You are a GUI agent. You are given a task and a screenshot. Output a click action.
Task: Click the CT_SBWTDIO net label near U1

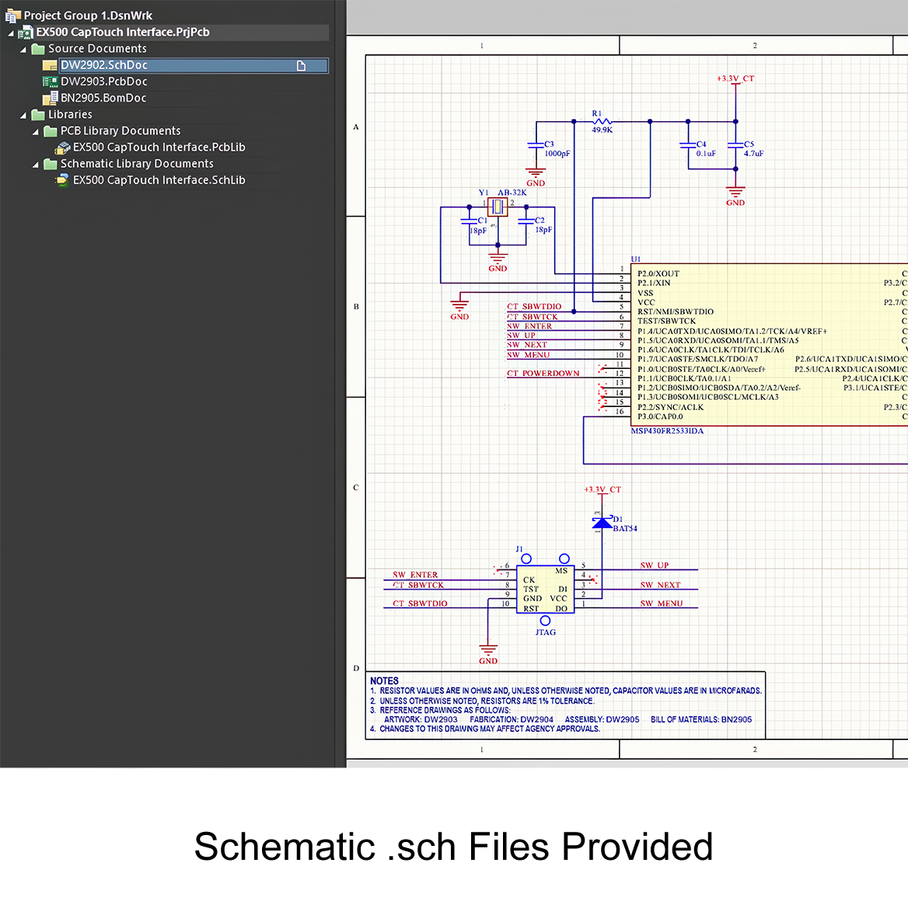click(534, 306)
